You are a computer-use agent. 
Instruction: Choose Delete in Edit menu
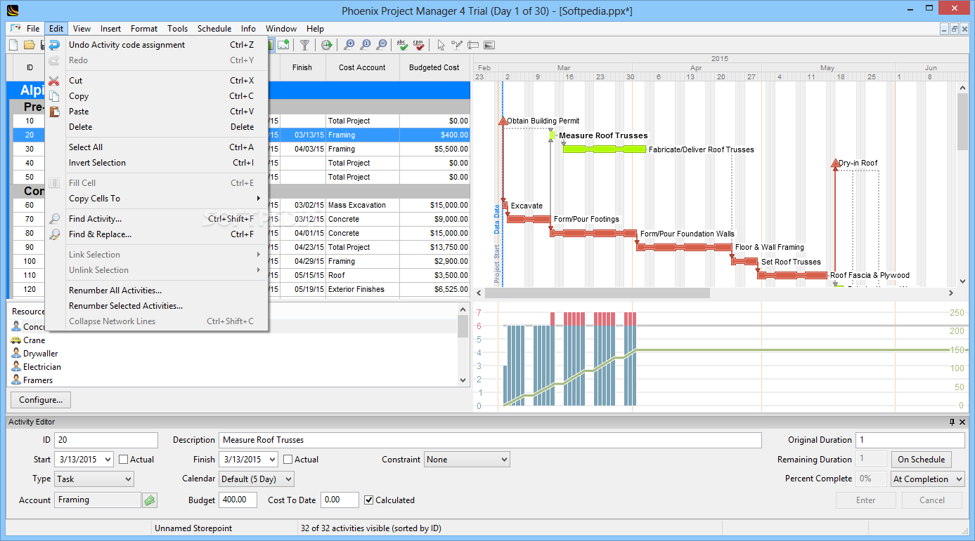156,127
